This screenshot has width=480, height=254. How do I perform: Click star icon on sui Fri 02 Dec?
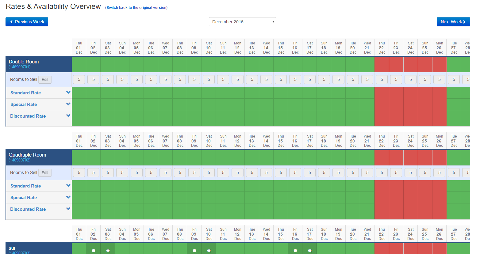pyautogui.click(x=94, y=251)
